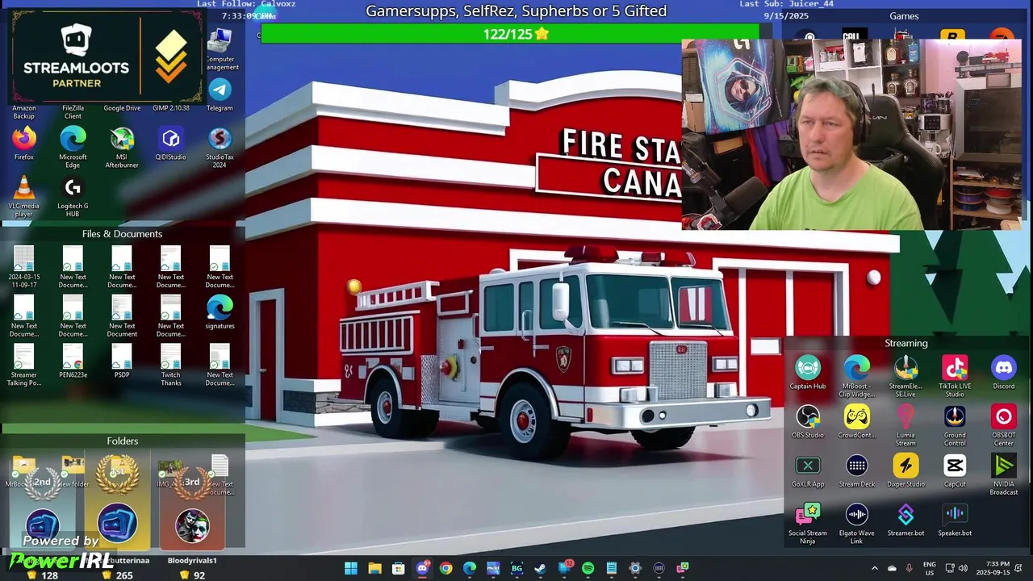
Task: Select the 2024-03-15 11-09-17 file
Action: 24,267
